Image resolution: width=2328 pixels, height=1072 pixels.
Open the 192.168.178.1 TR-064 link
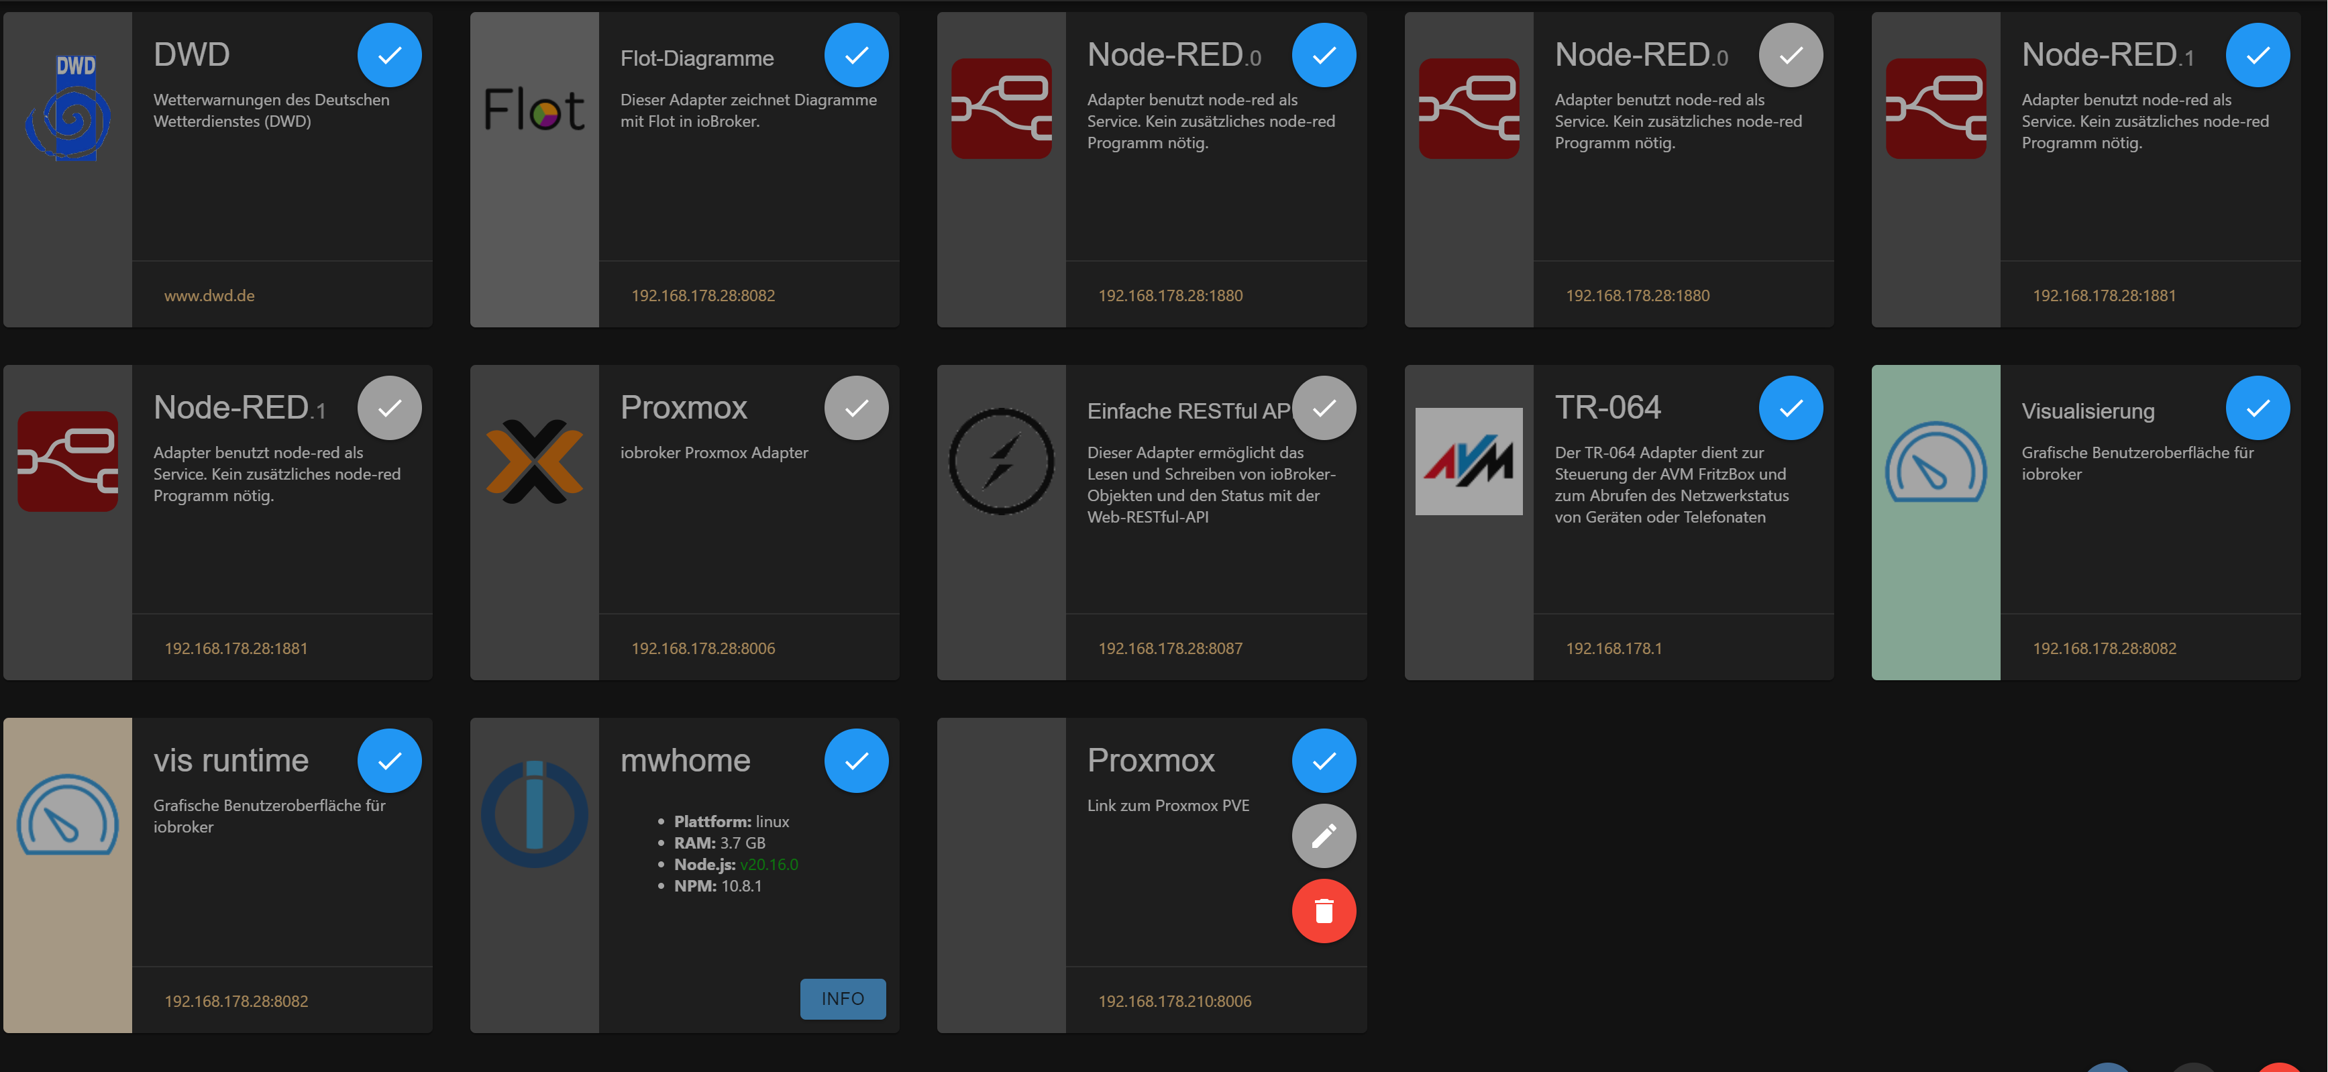1613,648
